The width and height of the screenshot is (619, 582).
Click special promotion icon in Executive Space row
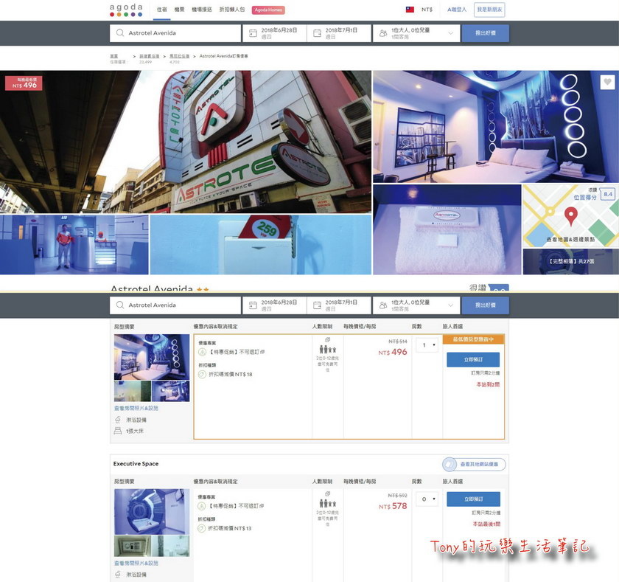coord(202,506)
